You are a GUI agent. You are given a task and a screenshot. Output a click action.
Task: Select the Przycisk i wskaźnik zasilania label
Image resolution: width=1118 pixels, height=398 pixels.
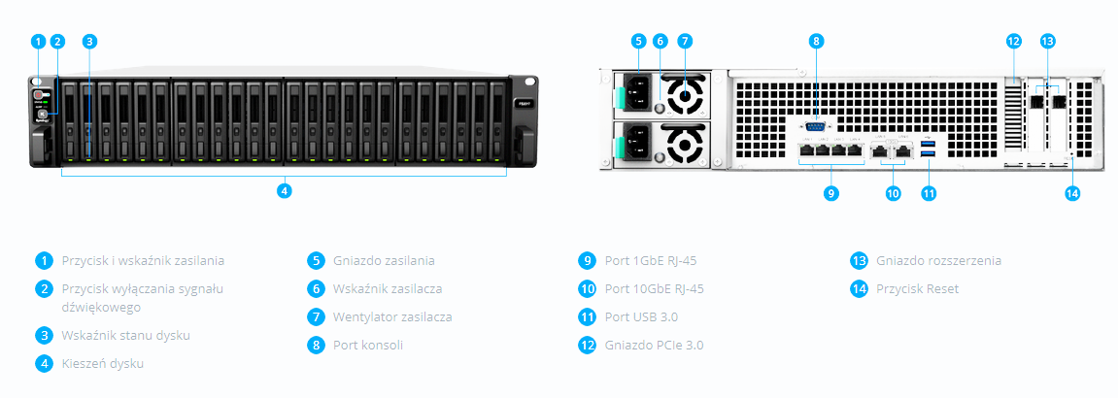[144, 260]
